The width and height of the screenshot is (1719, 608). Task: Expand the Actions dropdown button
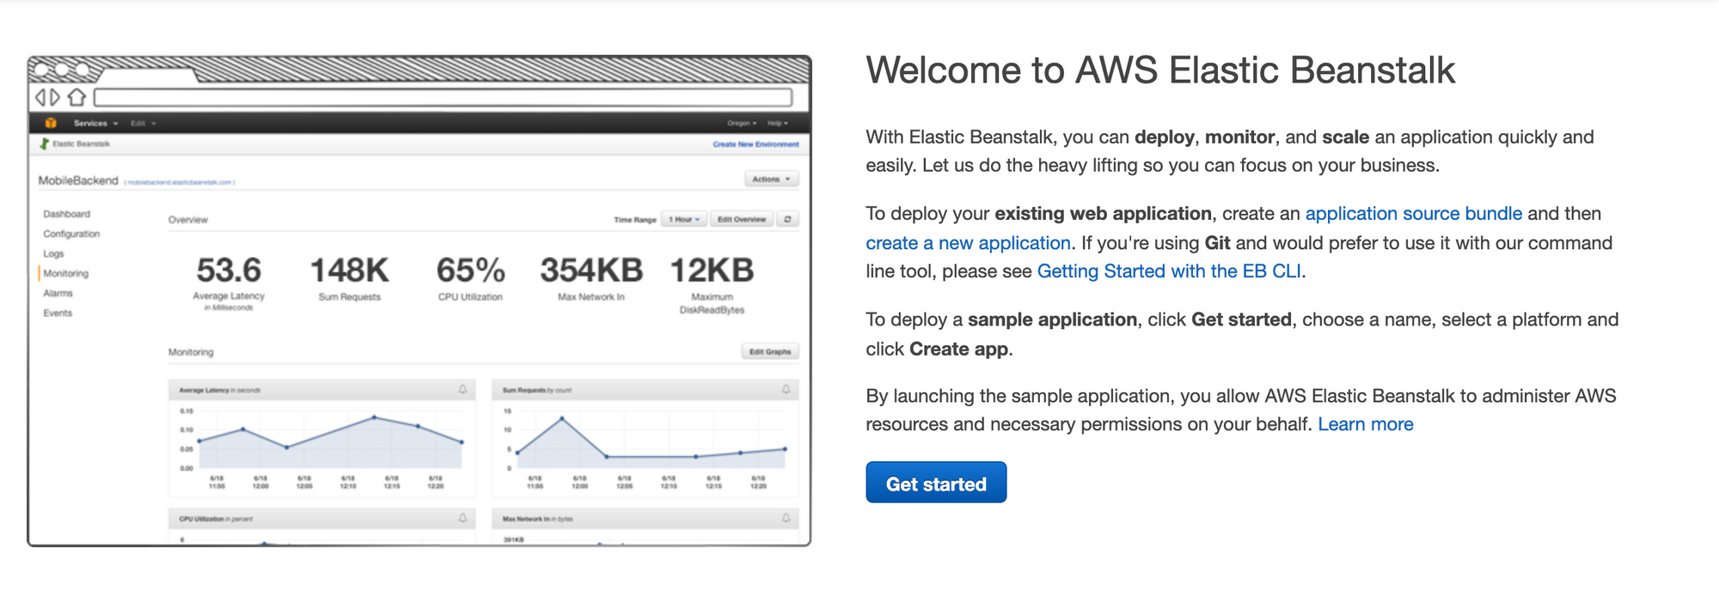pyautogui.click(x=771, y=179)
